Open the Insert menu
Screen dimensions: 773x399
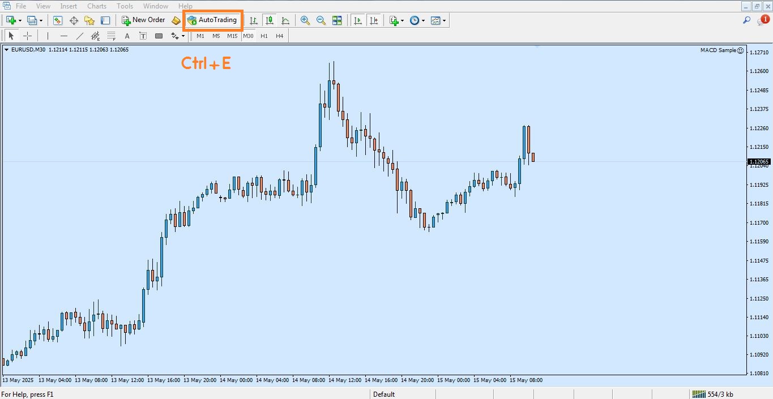[x=69, y=6]
